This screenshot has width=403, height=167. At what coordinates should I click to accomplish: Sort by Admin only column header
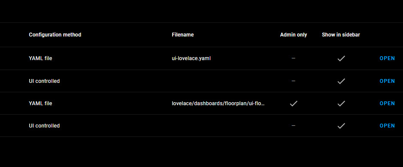294,35
